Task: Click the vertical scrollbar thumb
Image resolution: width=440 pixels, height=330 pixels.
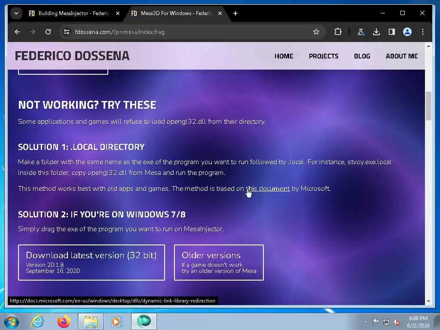Action: coord(428,106)
